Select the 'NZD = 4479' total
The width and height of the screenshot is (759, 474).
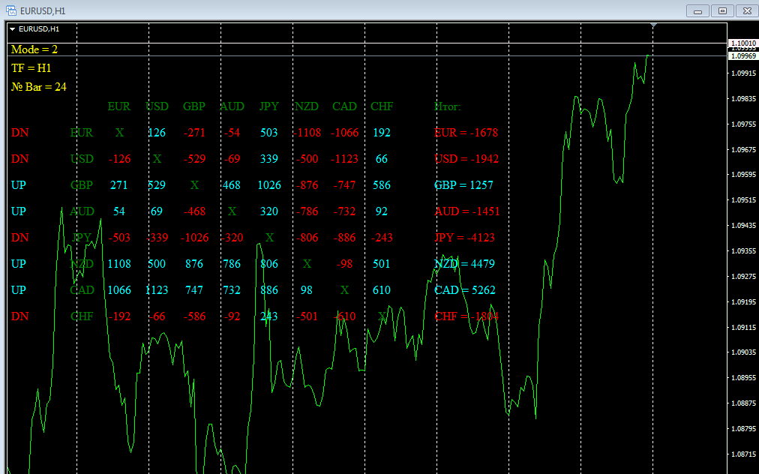[x=465, y=264]
